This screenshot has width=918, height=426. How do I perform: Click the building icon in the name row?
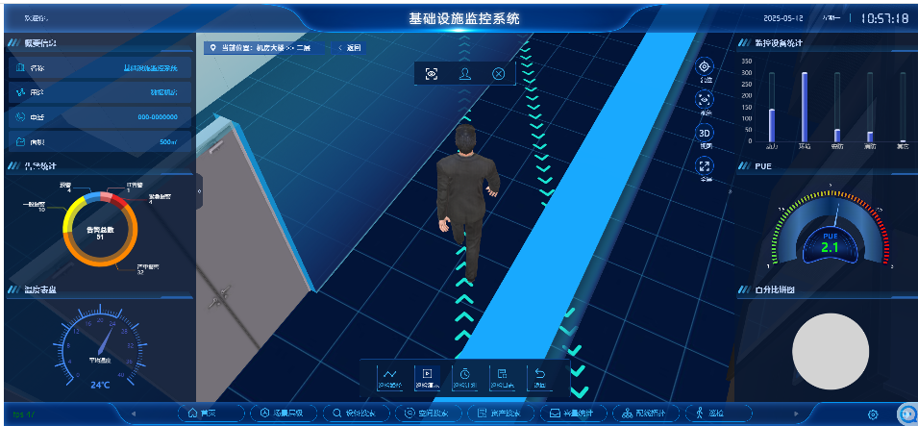click(20, 68)
